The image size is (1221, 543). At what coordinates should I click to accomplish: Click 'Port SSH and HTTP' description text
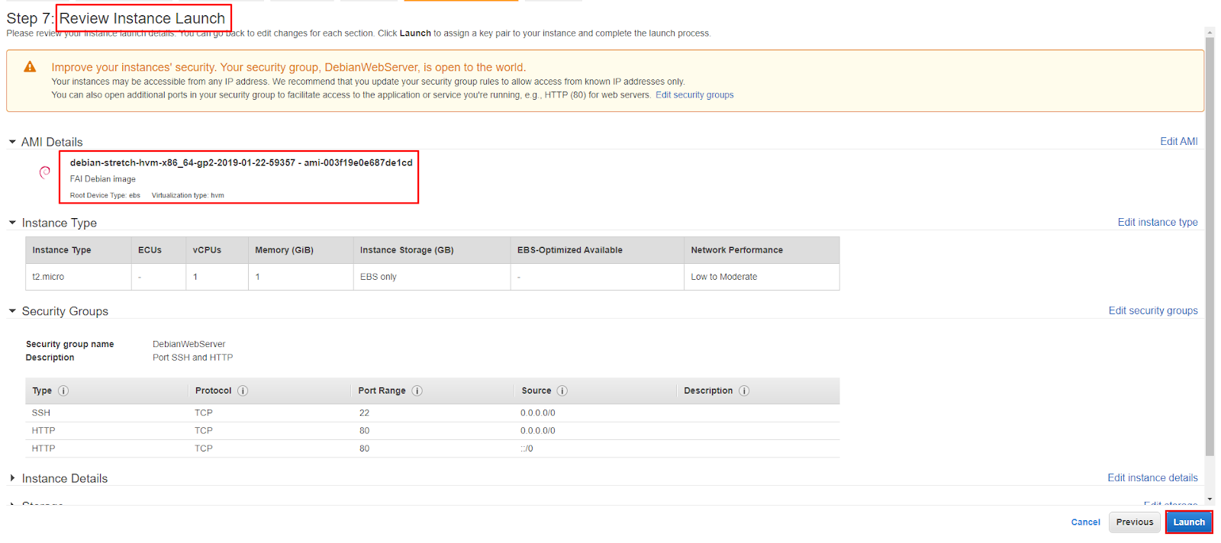[192, 357]
